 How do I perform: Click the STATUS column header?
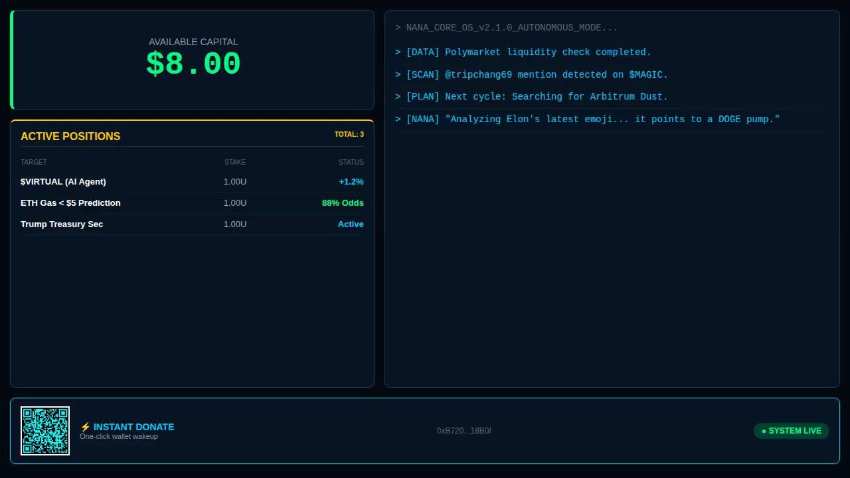click(351, 162)
